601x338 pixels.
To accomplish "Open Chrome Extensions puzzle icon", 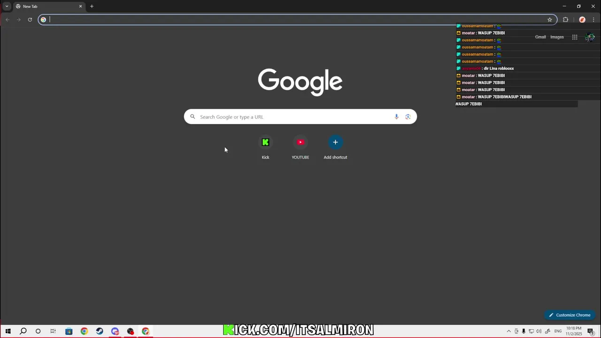I will pyautogui.click(x=565, y=20).
